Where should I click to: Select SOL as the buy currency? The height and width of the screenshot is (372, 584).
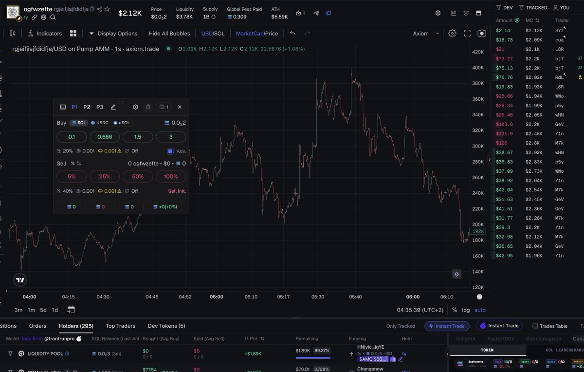click(78, 123)
